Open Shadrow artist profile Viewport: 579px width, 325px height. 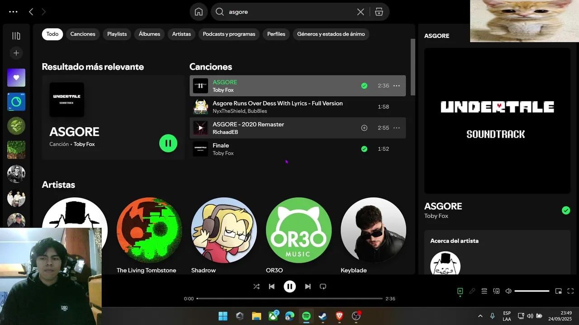(x=224, y=235)
